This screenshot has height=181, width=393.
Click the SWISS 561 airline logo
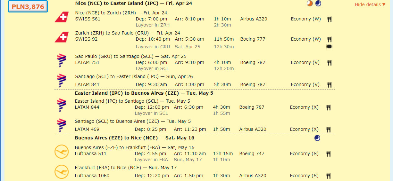(62, 17)
